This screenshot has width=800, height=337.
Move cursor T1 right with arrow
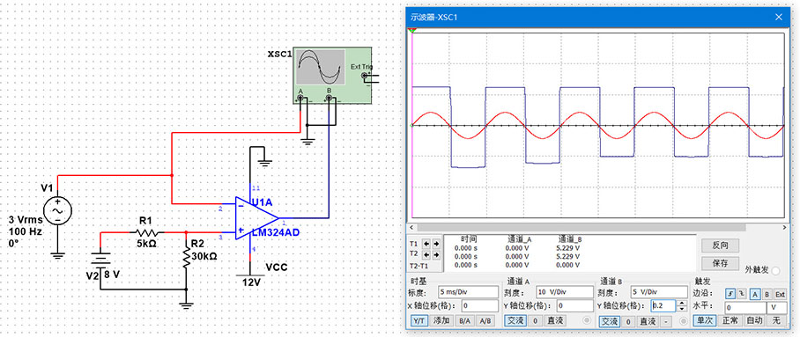[x=436, y=243]
